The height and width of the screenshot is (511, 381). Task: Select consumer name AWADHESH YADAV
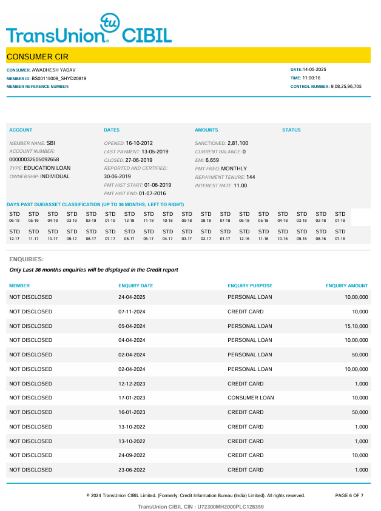pyautogui.click(x=53, y=70)
